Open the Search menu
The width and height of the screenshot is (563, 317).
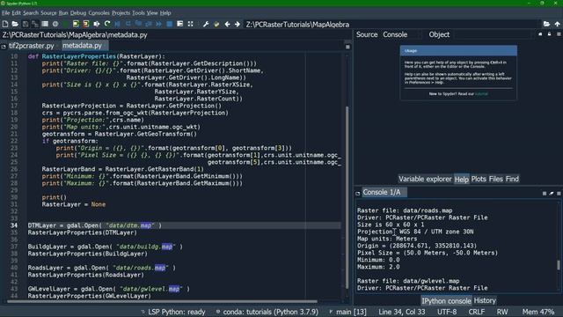31,13
